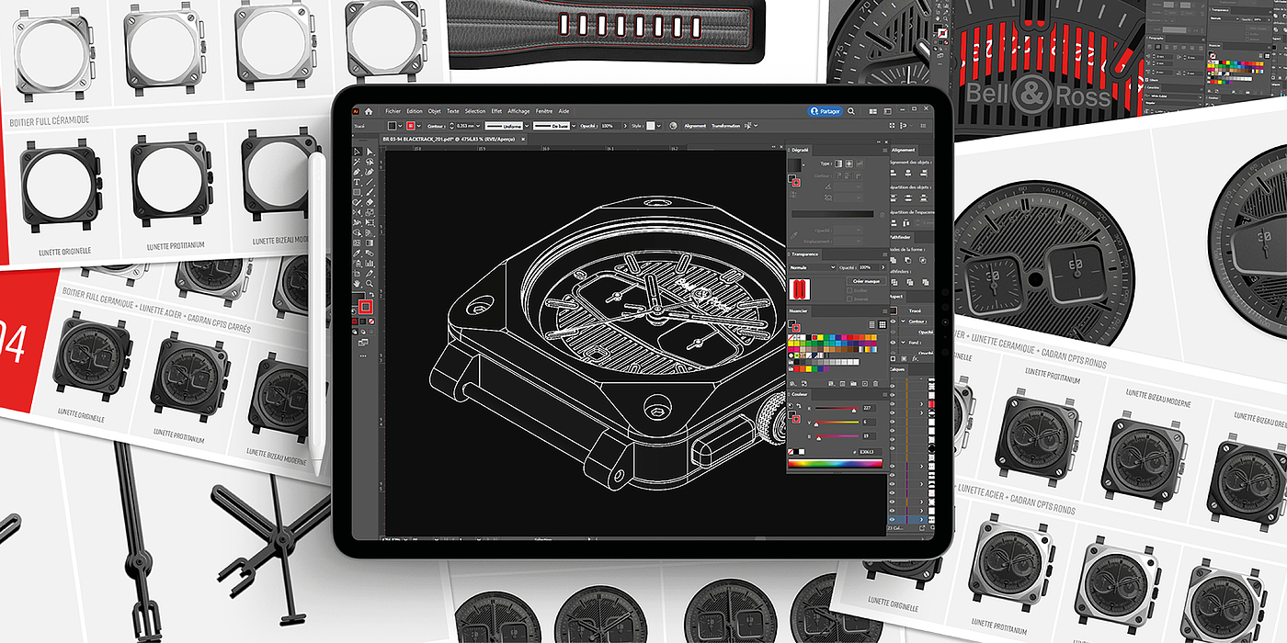Click the Opacité 100% field in Transparence panel
The height and width of the screenshot is (643, 1287).
click(868, 267)
